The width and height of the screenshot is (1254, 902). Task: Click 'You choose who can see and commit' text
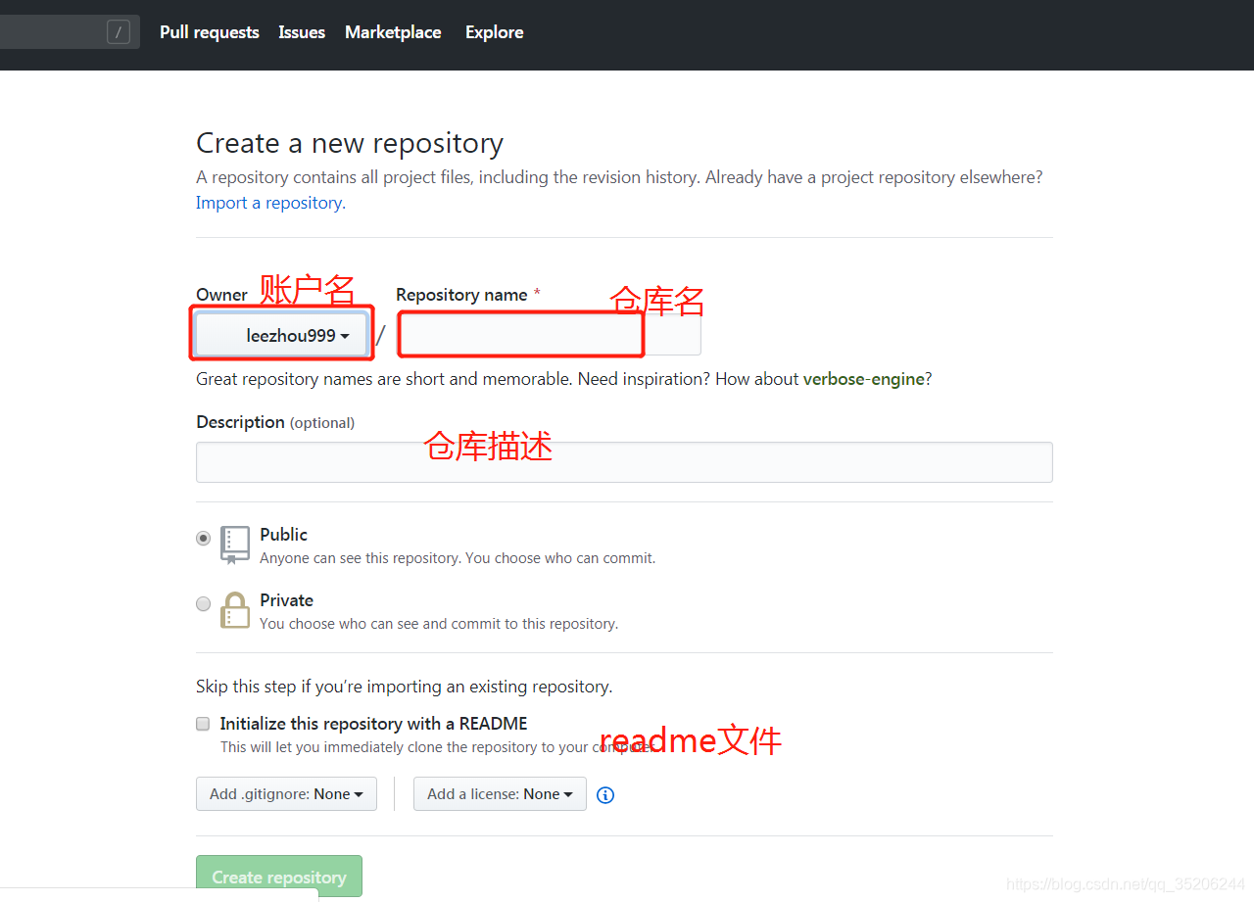[439, 624]
